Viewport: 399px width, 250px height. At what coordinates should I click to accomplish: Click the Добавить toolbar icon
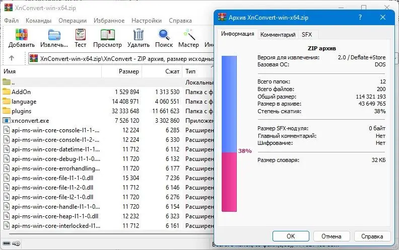22,35
